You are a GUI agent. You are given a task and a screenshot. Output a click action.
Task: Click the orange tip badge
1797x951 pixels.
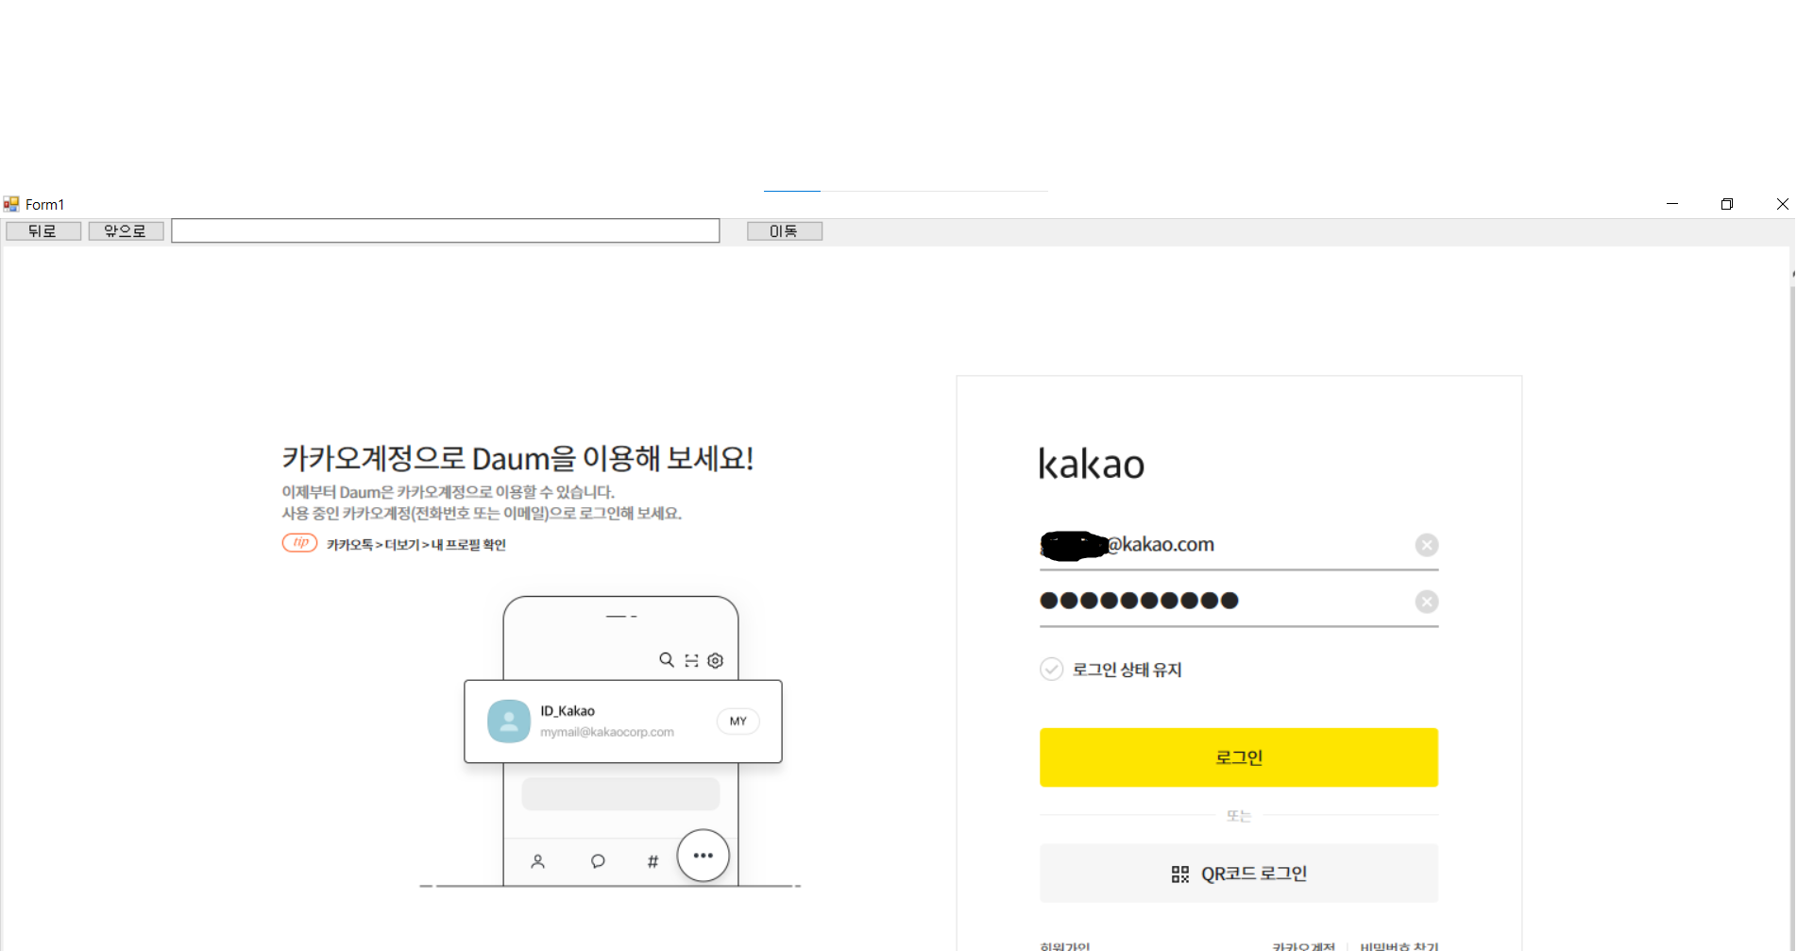pos(299,543)
